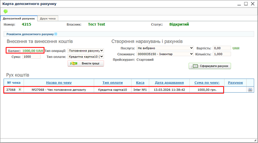Click the Сума input field

(31, 57)
